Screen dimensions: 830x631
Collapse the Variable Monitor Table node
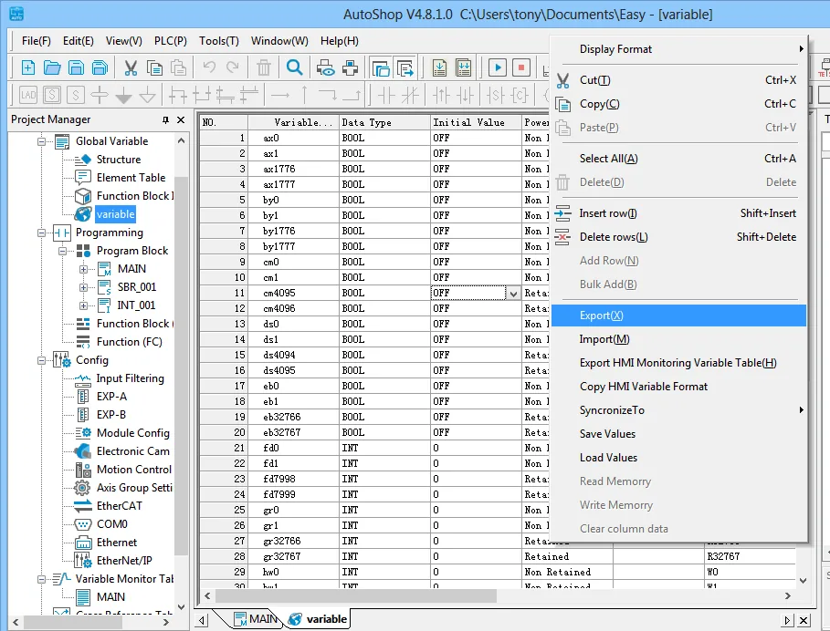point(41,579)
